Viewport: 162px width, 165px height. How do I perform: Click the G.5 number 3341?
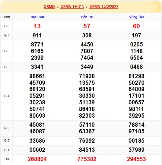pyautogui.click(x=37, y=67)
